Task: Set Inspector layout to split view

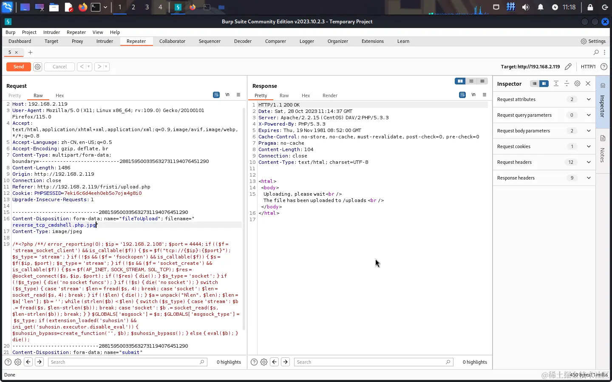Action: click(x=544, y=84)
